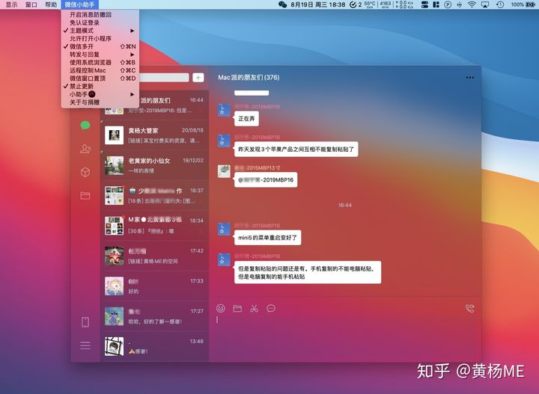The height and width of the screenshot is (394, 539).
Task: Click the small dotted icon left of Wi-Fi
Action: tap(460, 4)
